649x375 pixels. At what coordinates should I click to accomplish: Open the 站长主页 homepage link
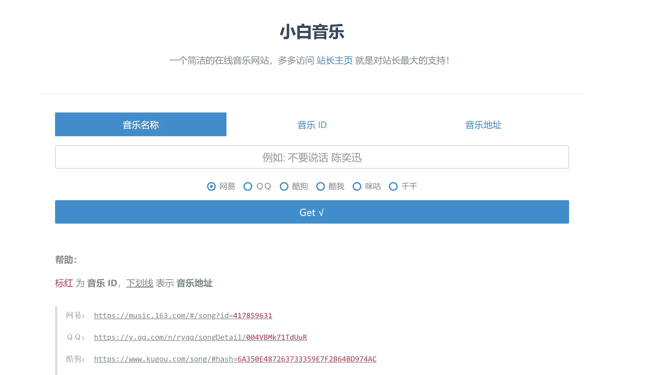click(x=334, y=60)
